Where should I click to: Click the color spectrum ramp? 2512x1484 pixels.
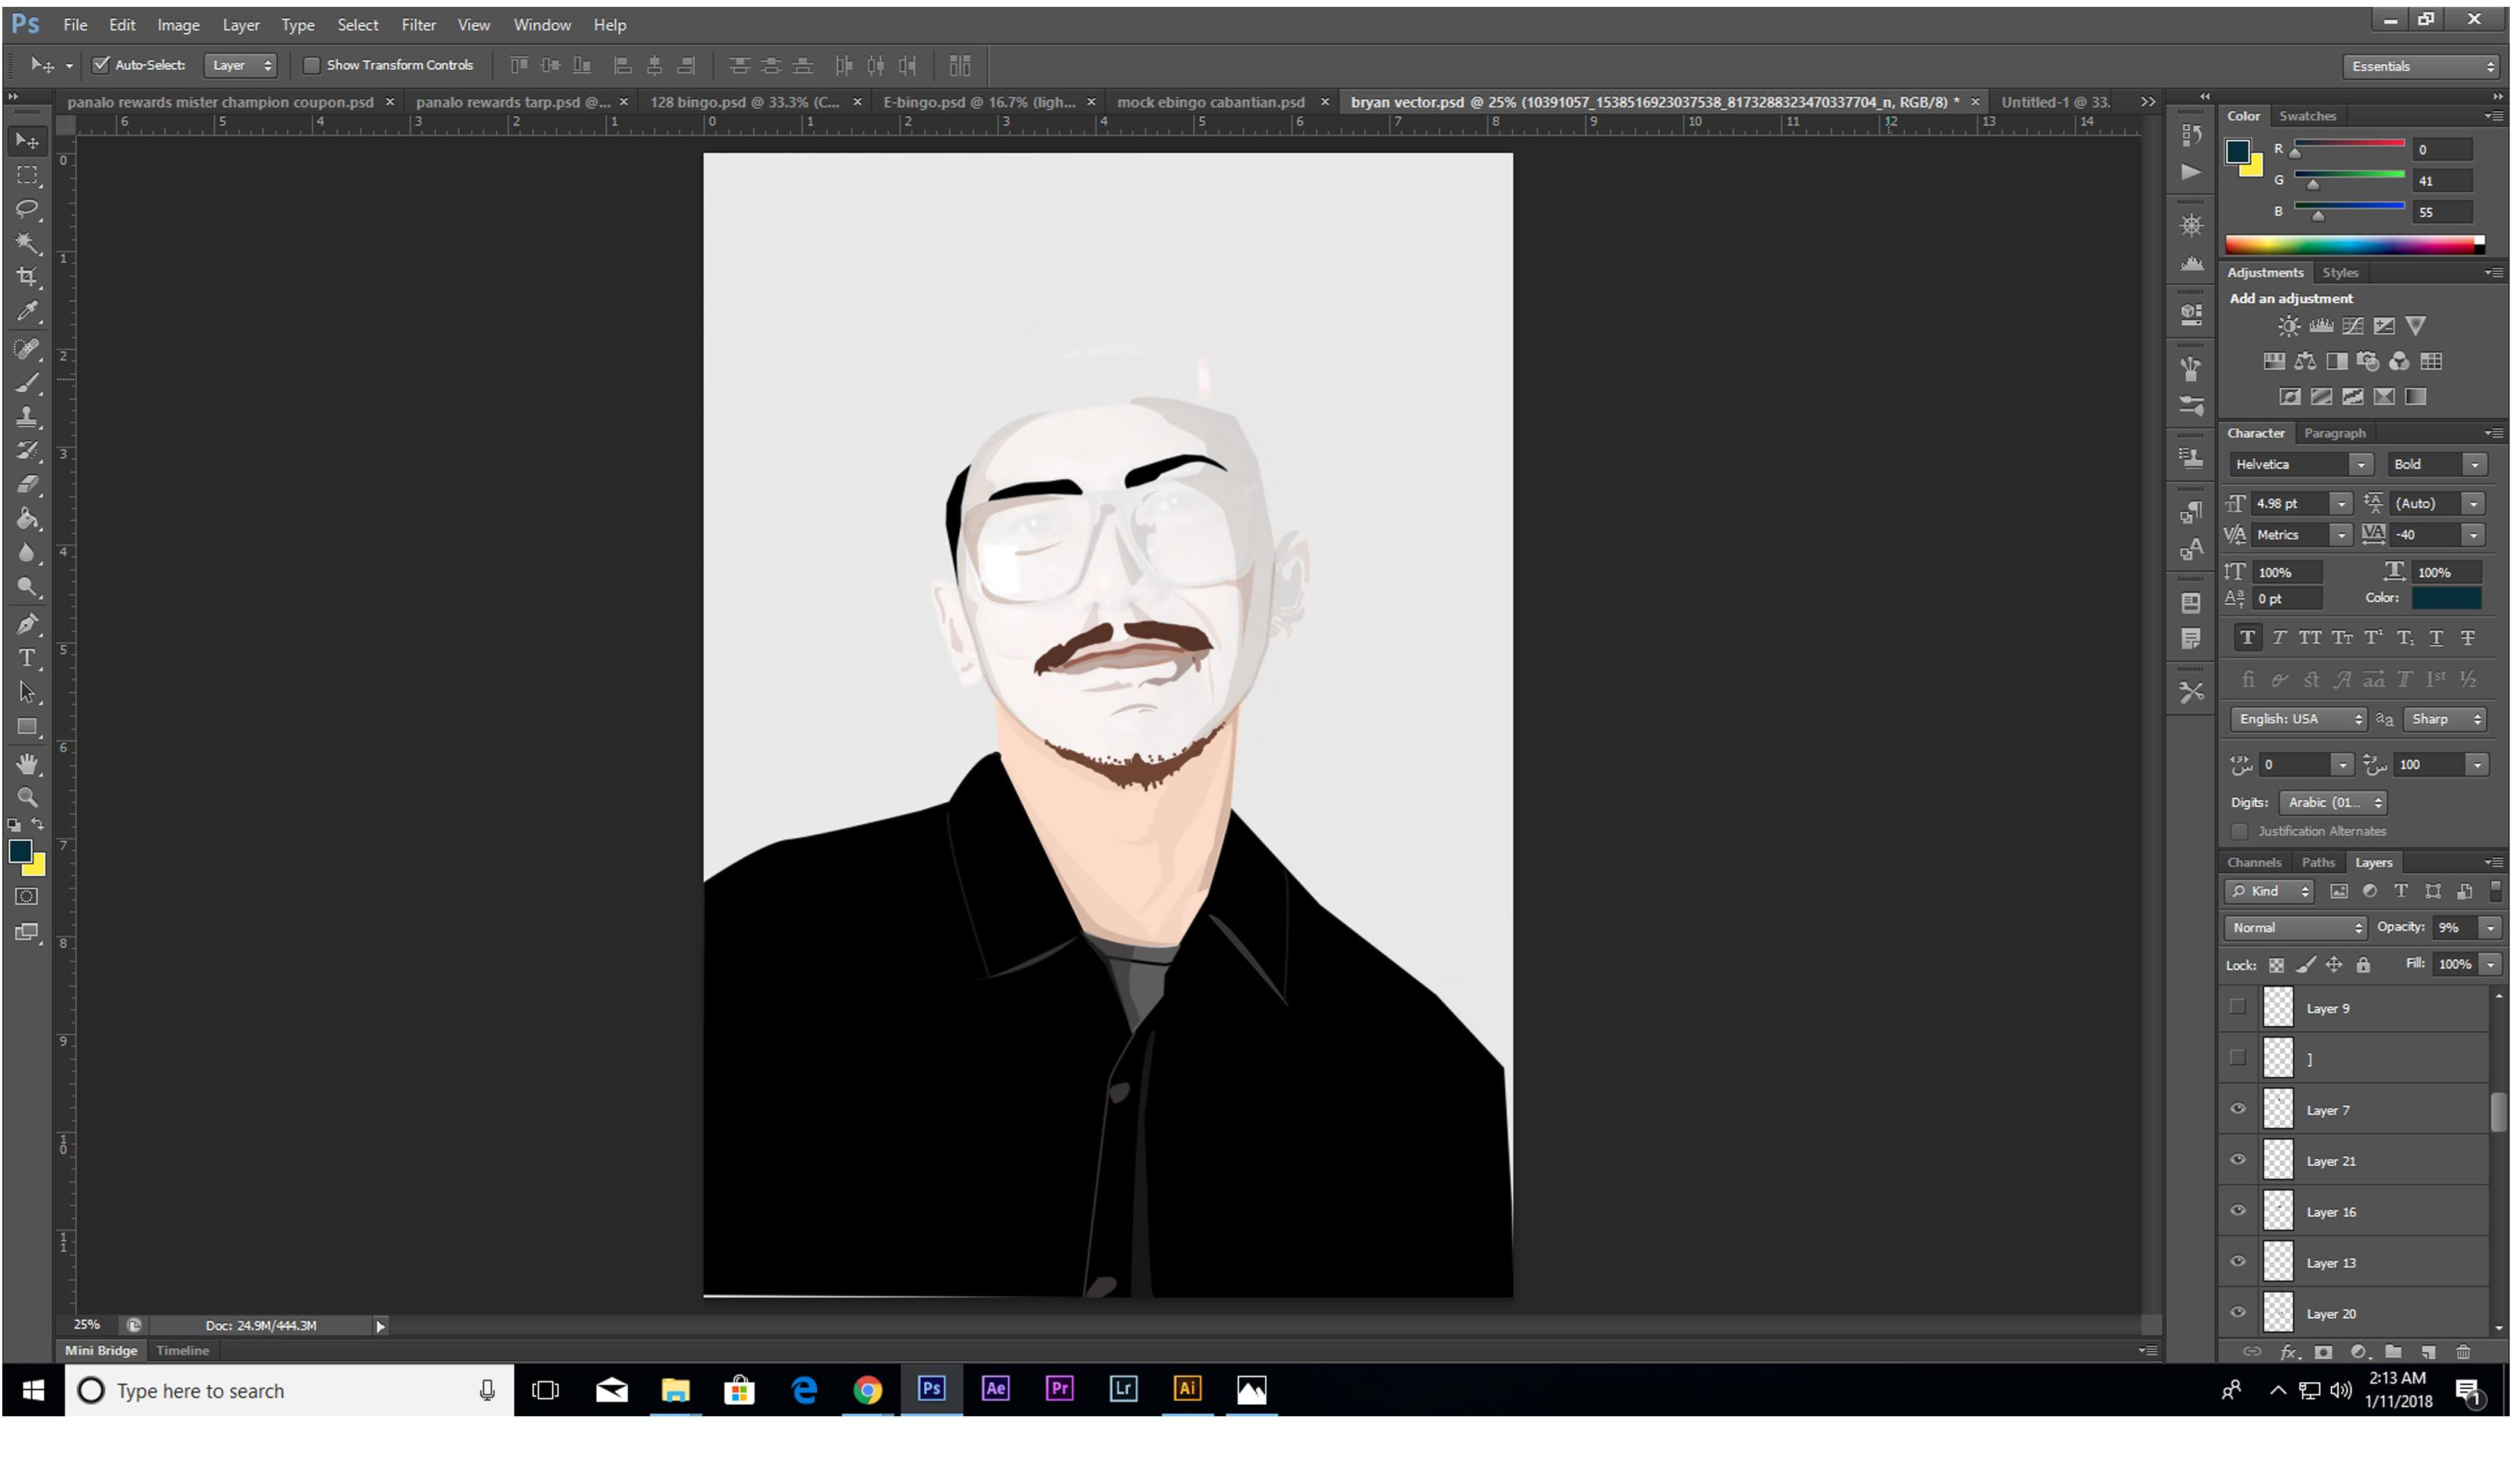2354,245
